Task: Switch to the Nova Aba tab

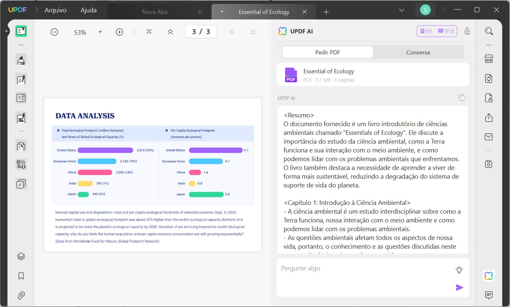Action: [x=155, y=12]
